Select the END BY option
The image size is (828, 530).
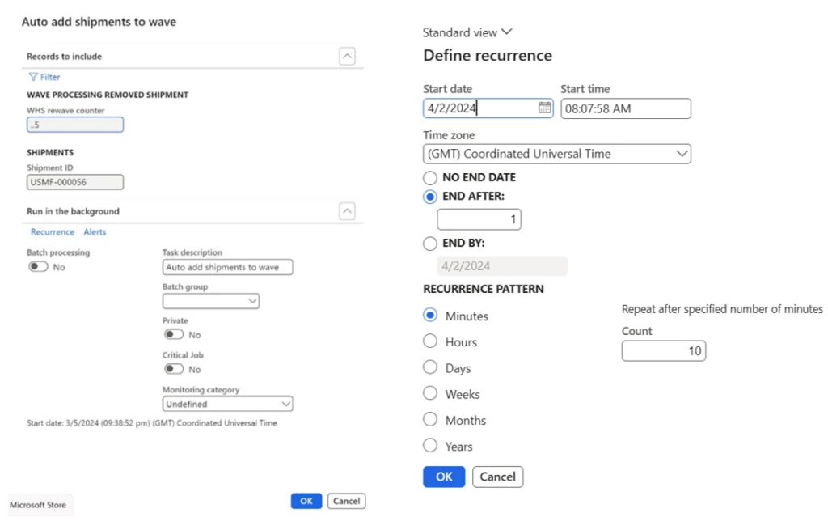[x=429, y=243]
